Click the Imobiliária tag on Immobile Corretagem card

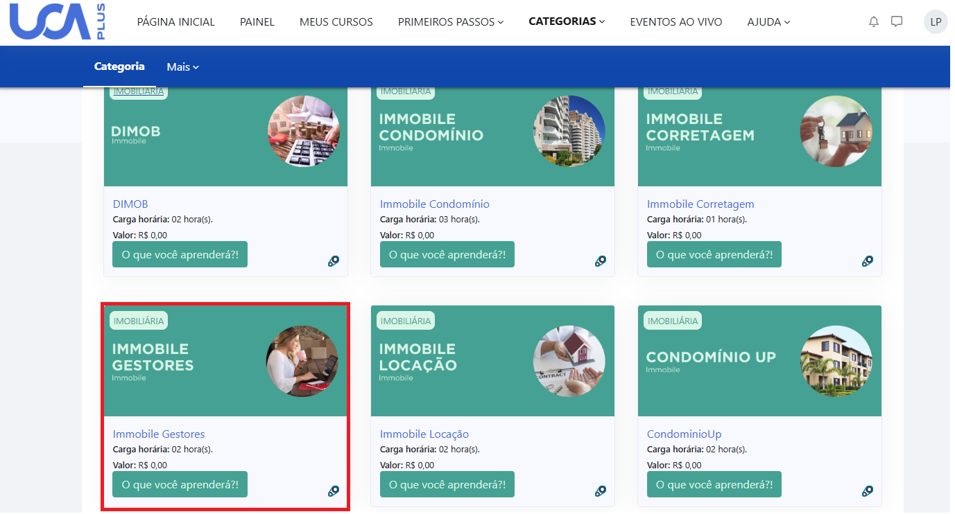pos(673,91)
